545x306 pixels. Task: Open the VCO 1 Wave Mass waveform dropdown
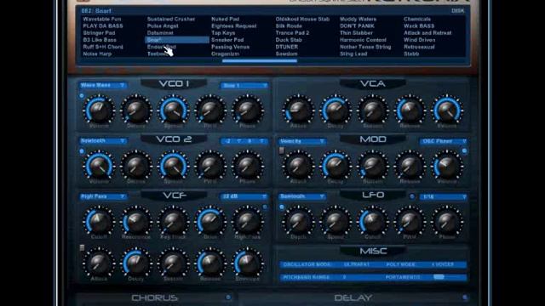click(x=103, y=85)
